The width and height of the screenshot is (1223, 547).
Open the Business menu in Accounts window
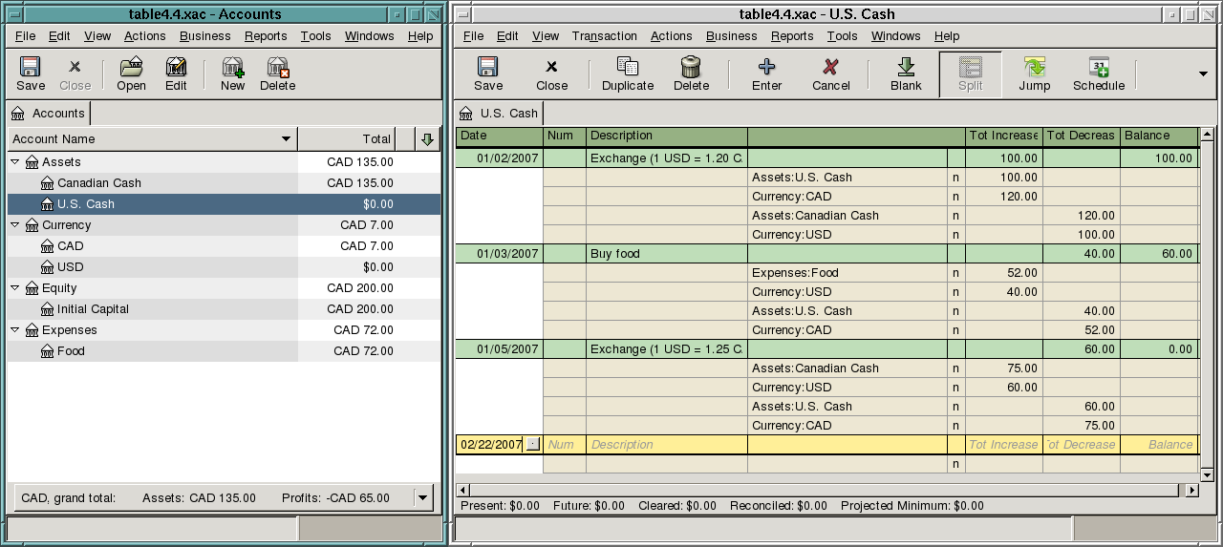point(204,36)
